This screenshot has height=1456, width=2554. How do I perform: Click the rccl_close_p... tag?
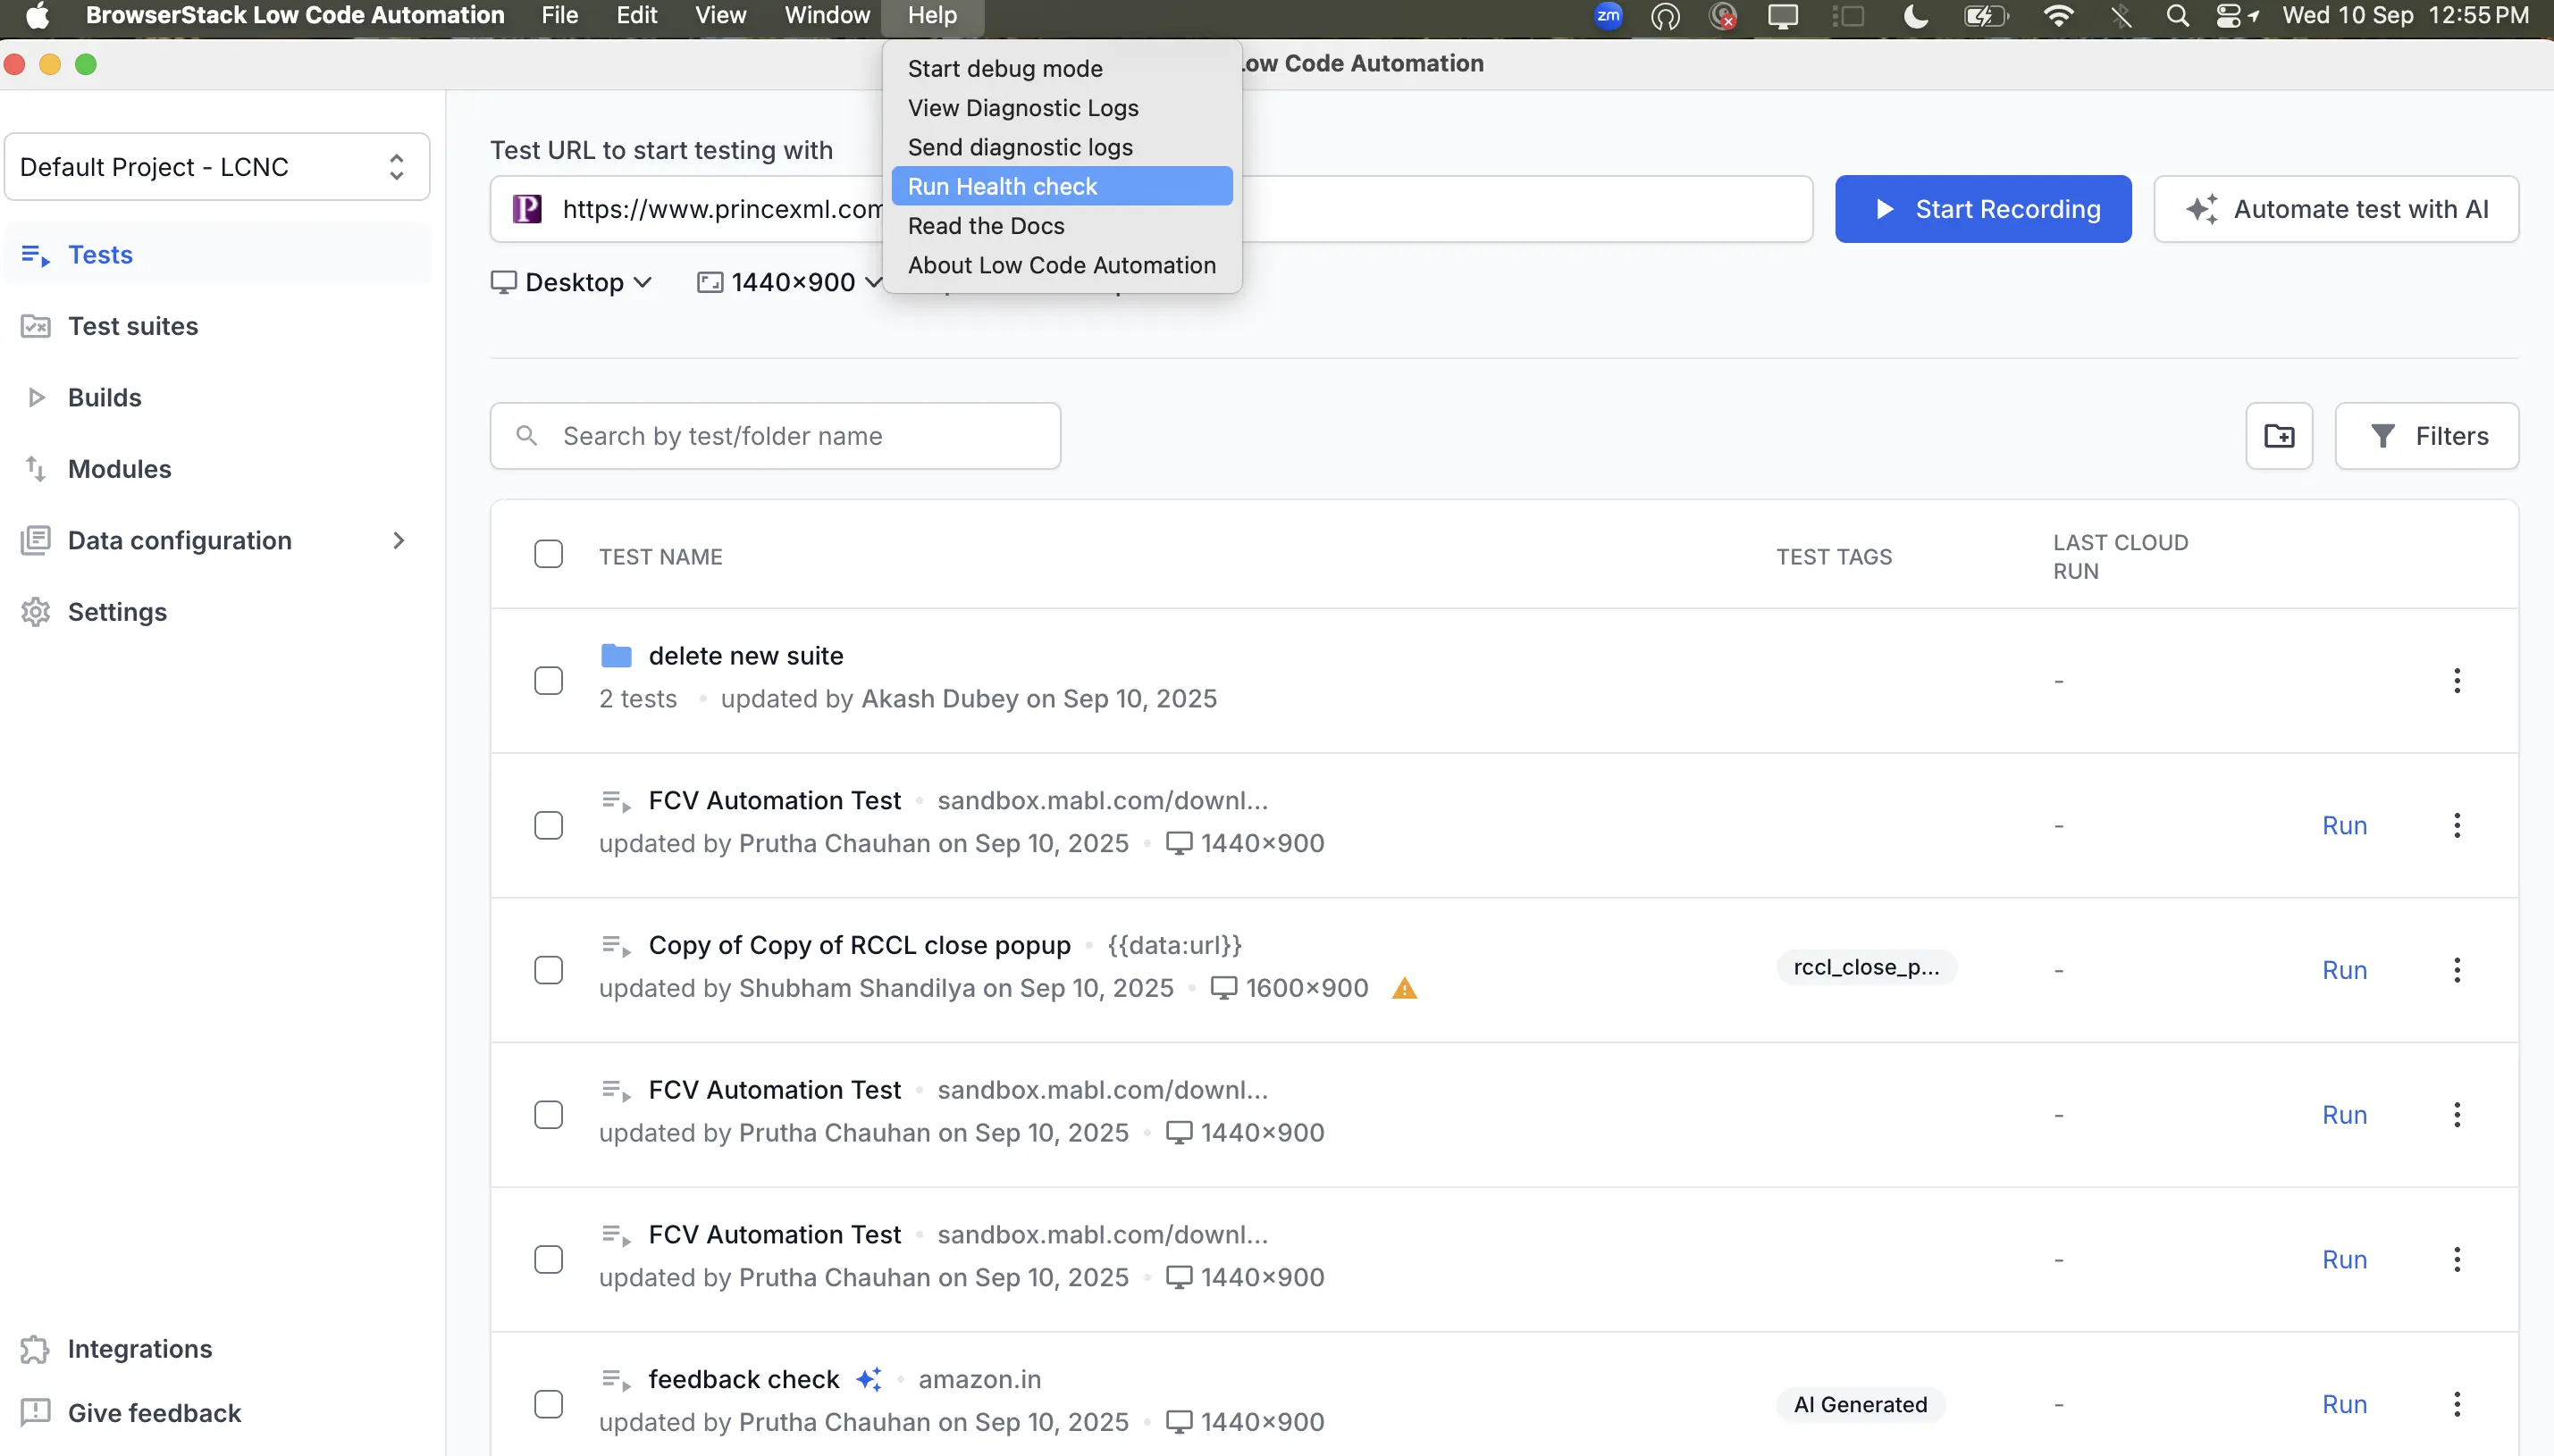pos(1866,967)
